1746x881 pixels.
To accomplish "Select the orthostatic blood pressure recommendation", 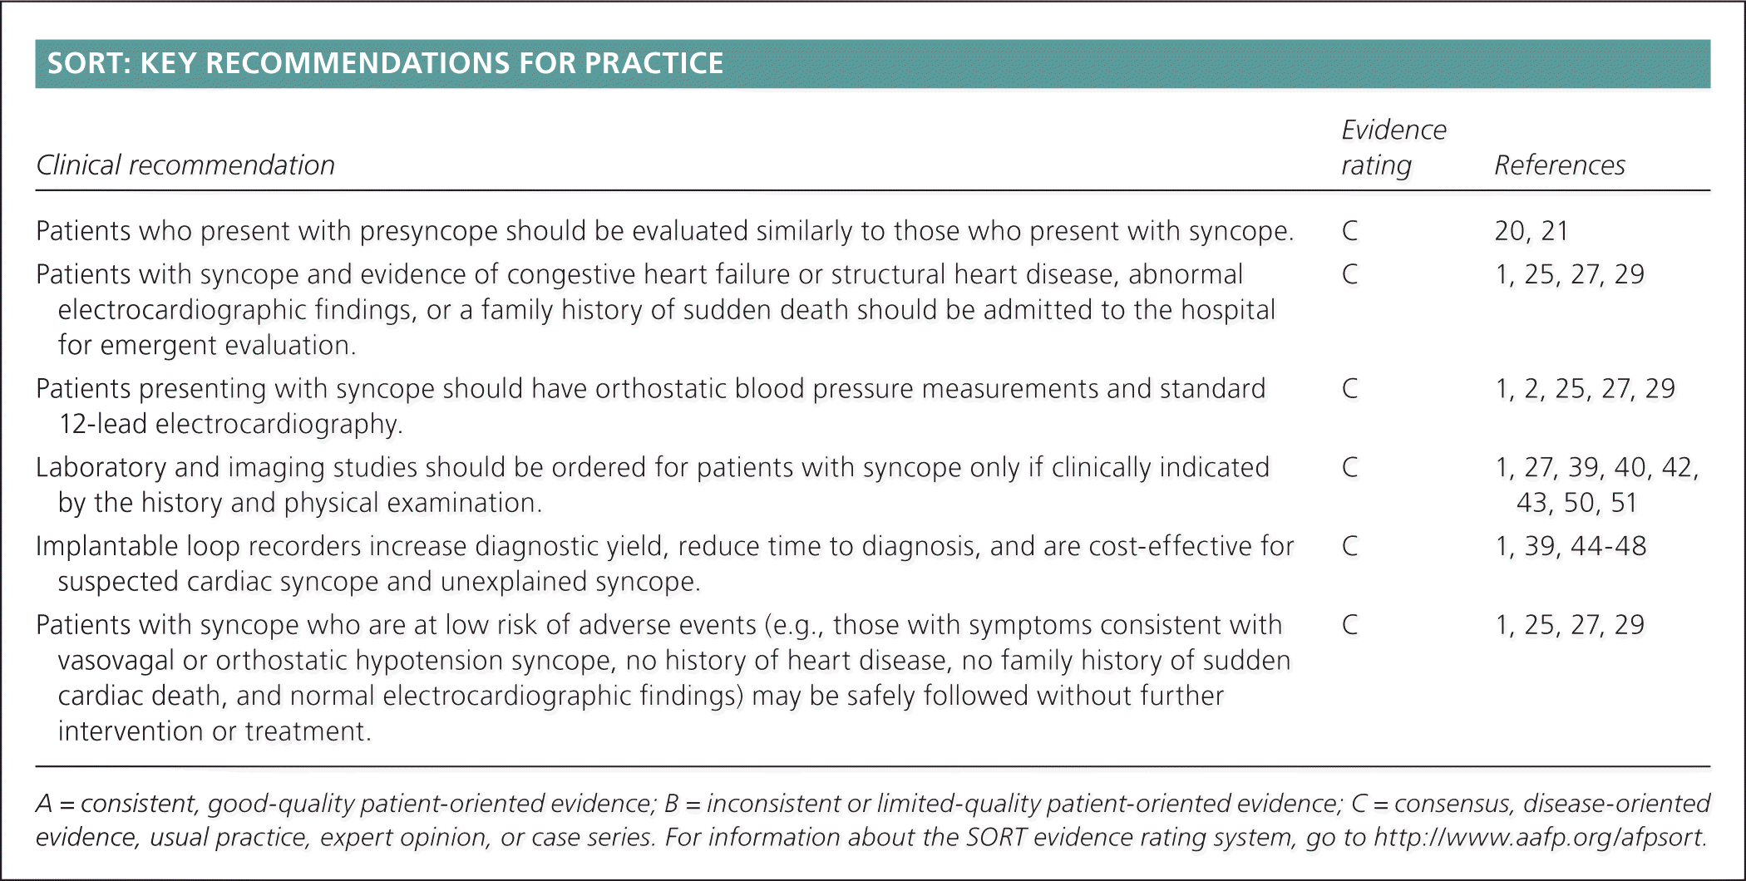I will [x=651, y=406].
